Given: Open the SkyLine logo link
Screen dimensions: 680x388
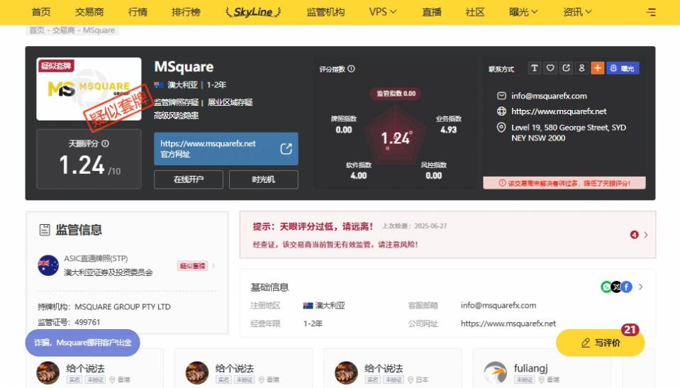Looking at the screenshot, I should click(253, 12).
